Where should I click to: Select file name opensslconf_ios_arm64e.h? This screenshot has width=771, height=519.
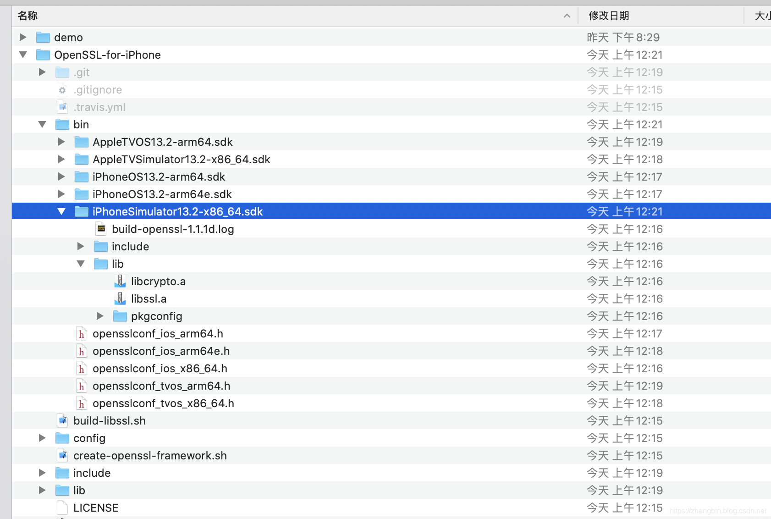coord(161,351)
